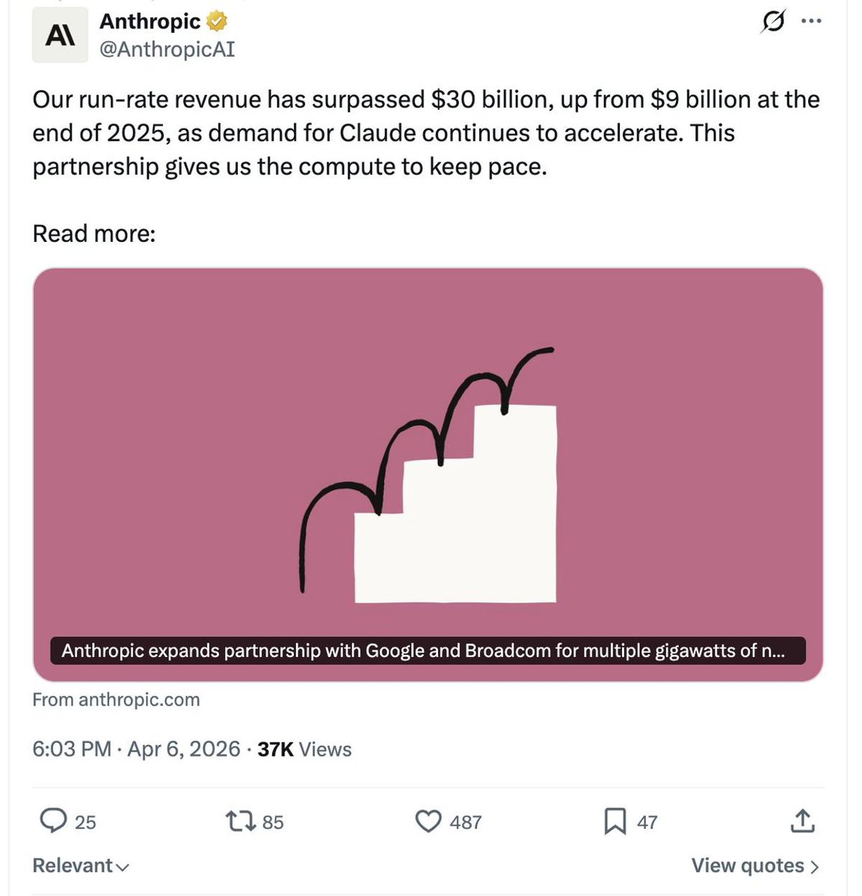Open the pink staircase link preview image
The width and height of the screenshot is (862, 896).
click(427, 452)
